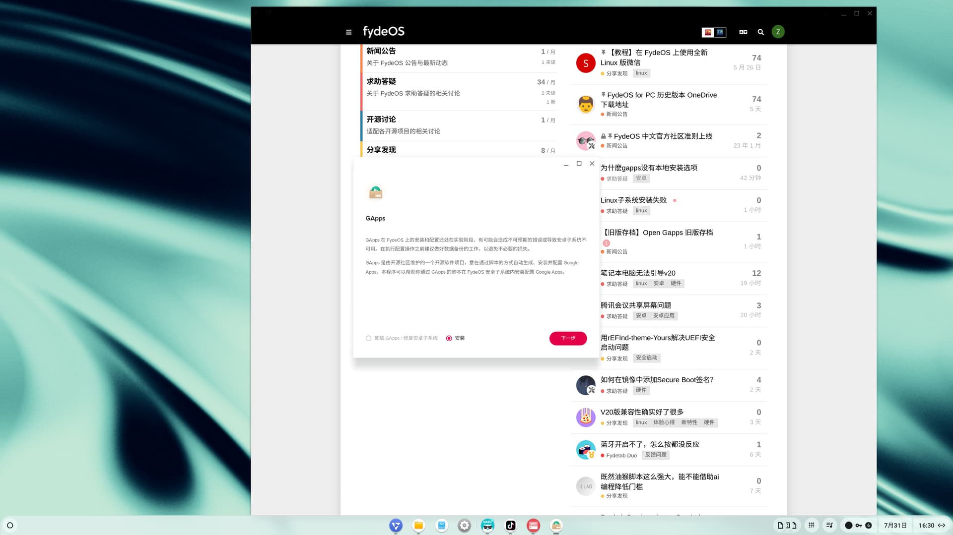Open the 求助答疑 category
The height and width of the screenshot is (535, 953).
pos(381,81)
